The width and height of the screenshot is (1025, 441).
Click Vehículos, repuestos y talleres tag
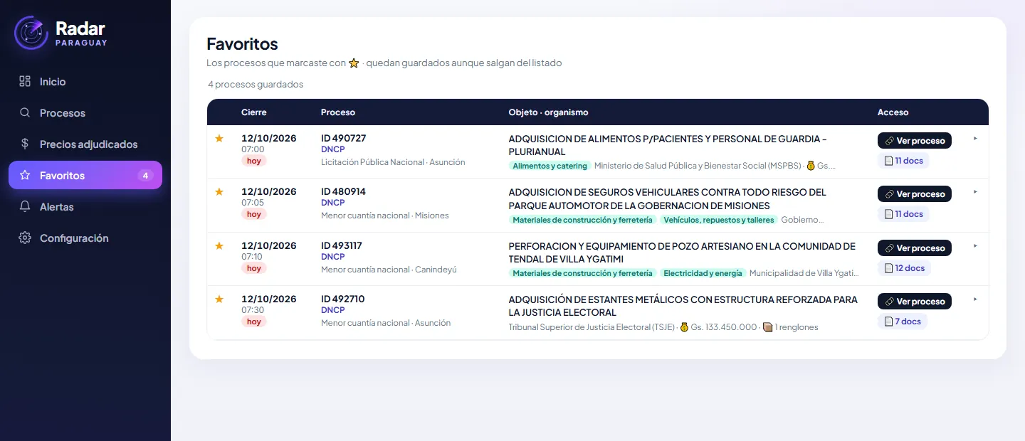718,220
